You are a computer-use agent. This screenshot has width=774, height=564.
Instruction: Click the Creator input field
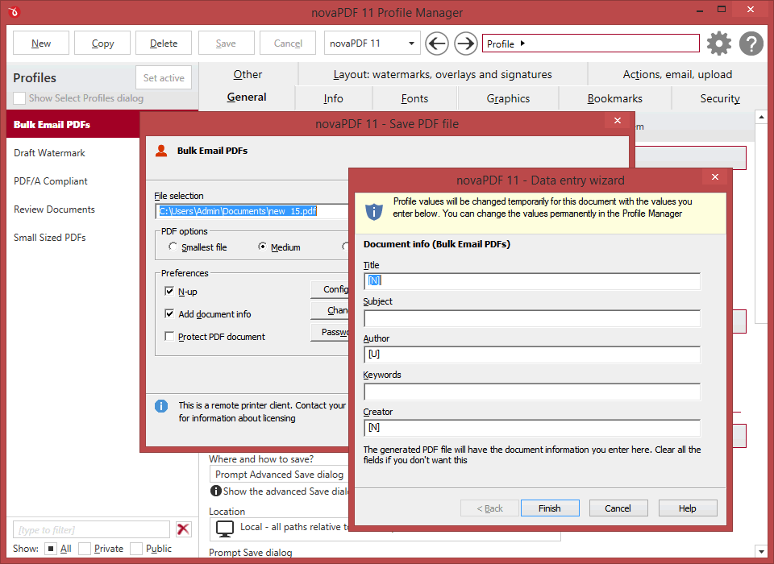point(532,428)
